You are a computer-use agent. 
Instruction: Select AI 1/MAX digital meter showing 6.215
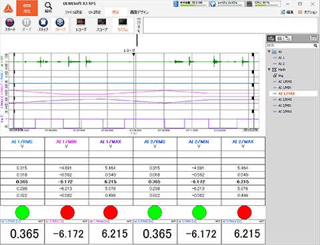pyautogui.click(x=111, y=232)
